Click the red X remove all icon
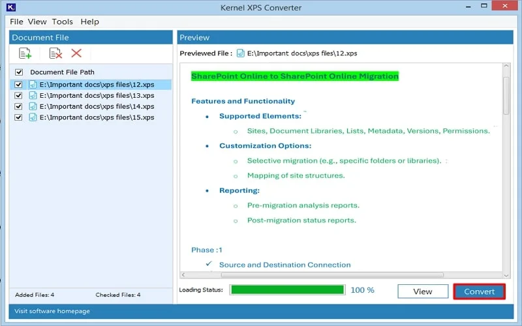The width and height of the screenshot is (522, 326). pos(76,53)
